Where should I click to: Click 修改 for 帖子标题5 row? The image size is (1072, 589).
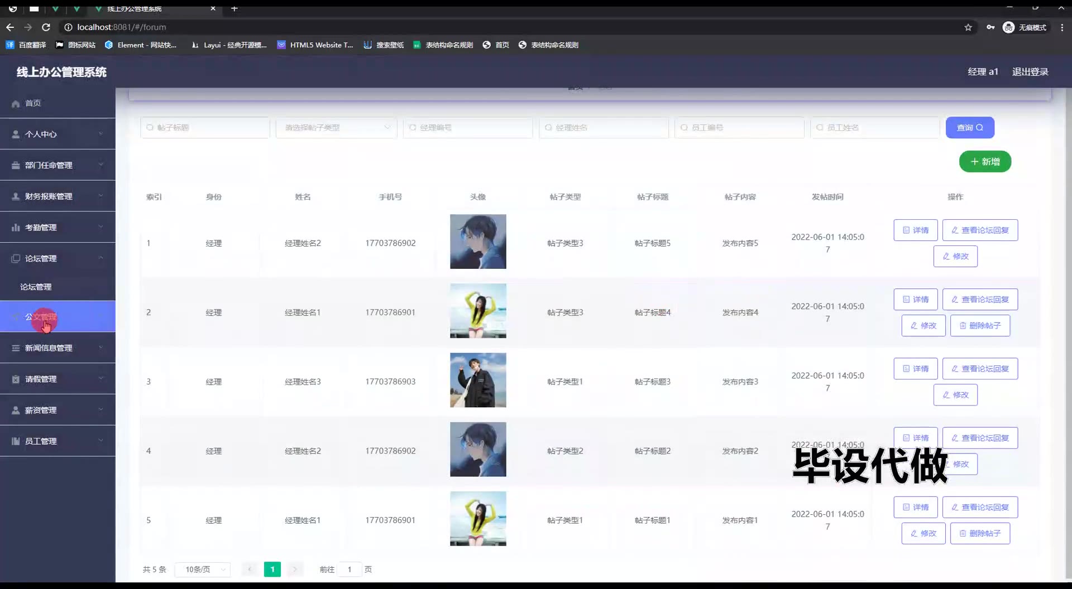point(955,257)
